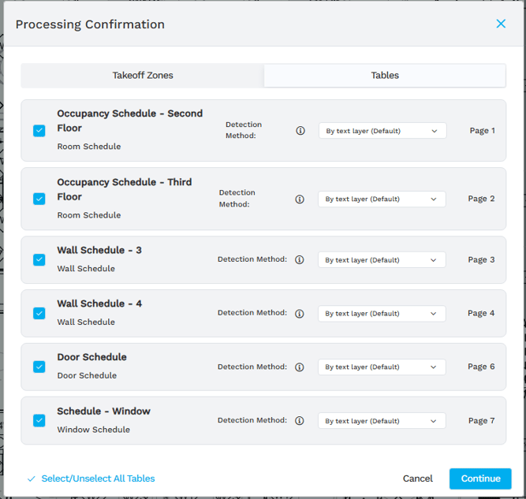Open detection method dropdown for Door Schedule
The image size is (526, 499).
382,367
